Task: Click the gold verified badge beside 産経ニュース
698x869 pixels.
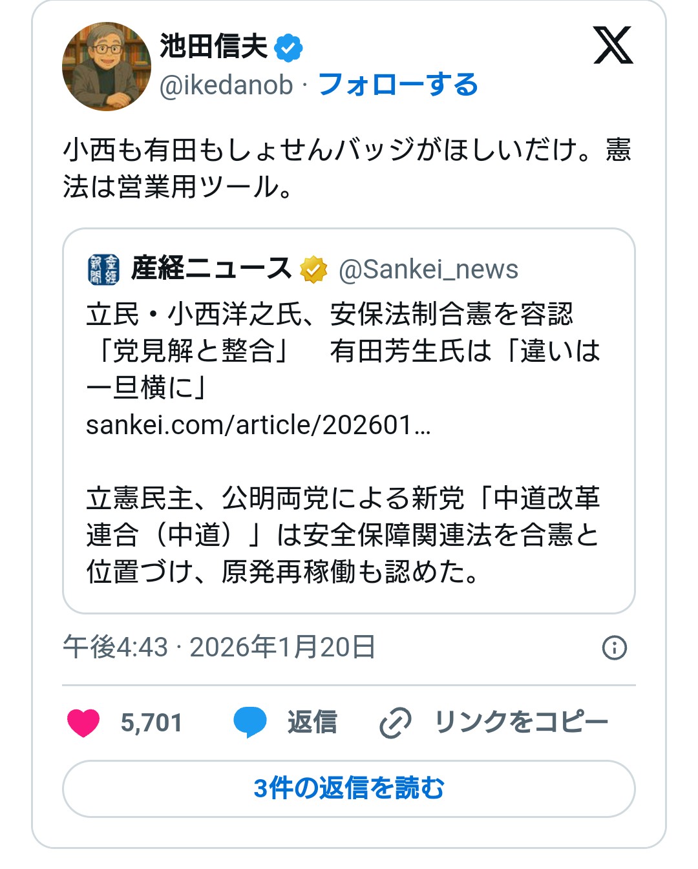Action: 313,269
